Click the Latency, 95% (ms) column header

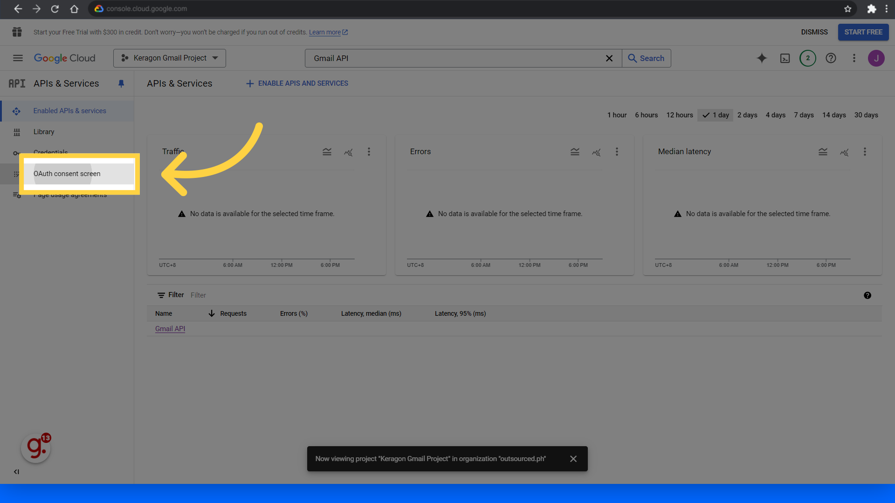pyautogui.click(x=460, y=313)
